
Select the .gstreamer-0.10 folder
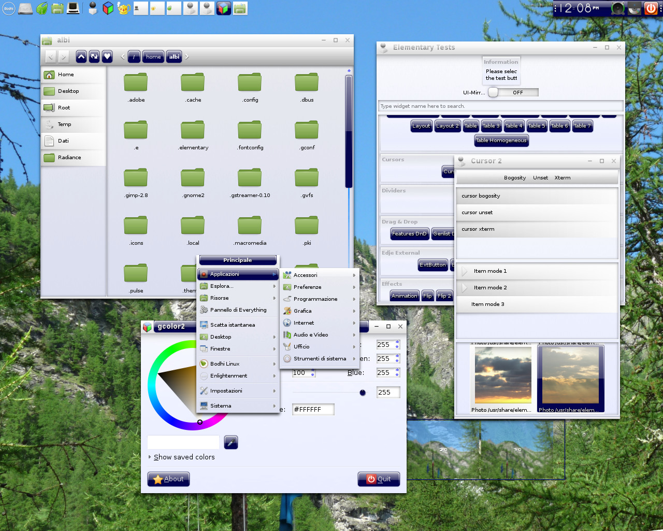(x=250, y=177)
